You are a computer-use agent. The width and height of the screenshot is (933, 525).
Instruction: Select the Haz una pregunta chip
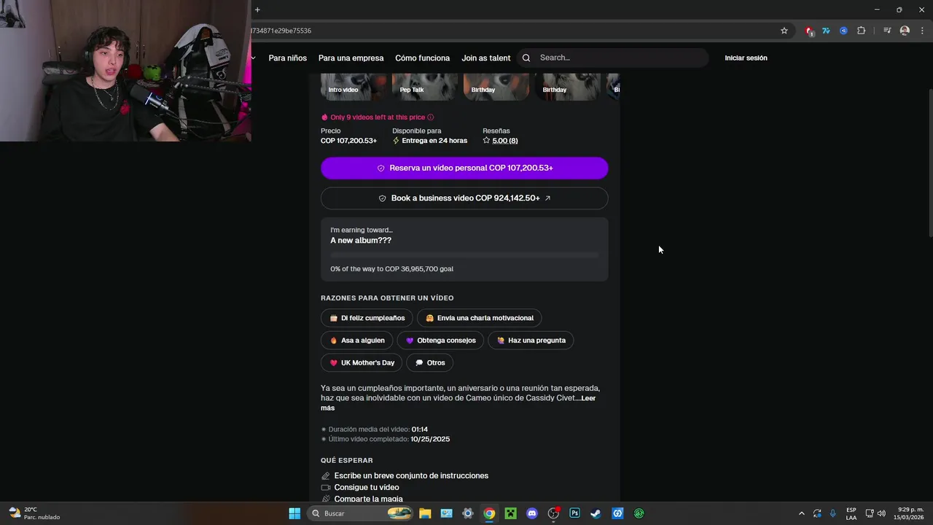point(531,341)
